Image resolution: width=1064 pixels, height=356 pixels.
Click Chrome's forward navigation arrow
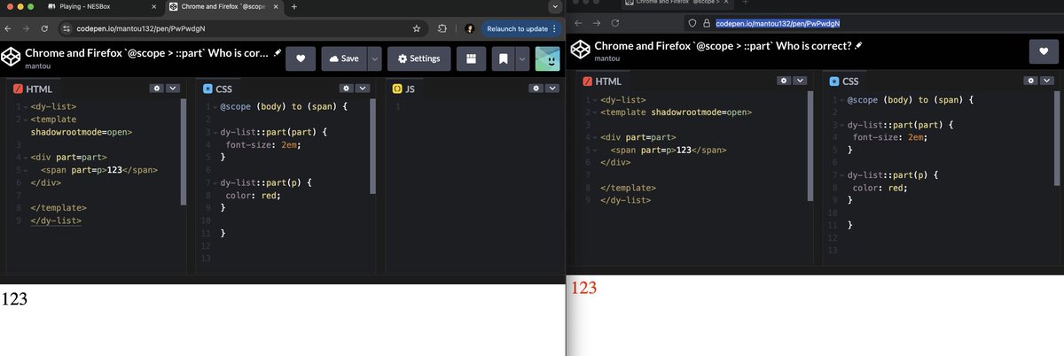click(27, 28)
